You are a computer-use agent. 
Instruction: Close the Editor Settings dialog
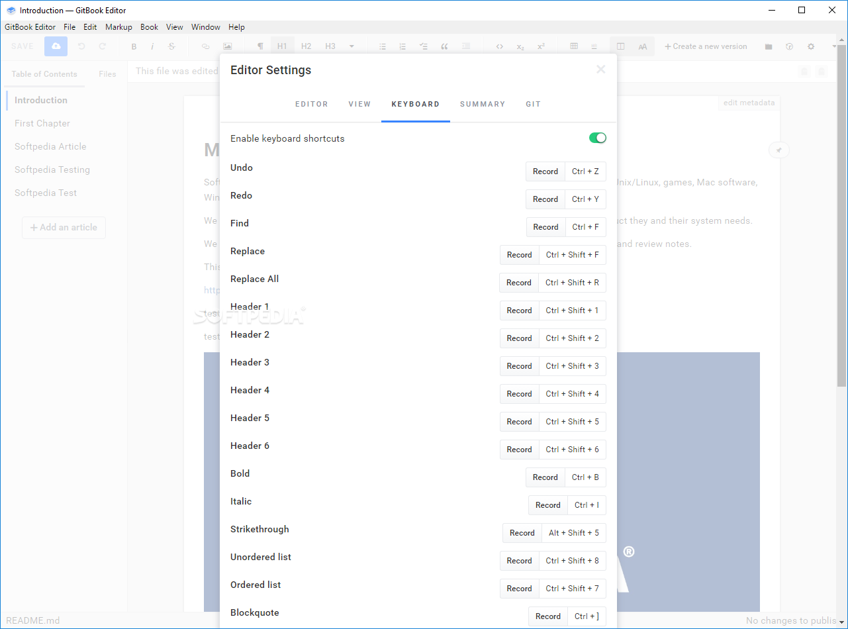(x=600, y=70)
